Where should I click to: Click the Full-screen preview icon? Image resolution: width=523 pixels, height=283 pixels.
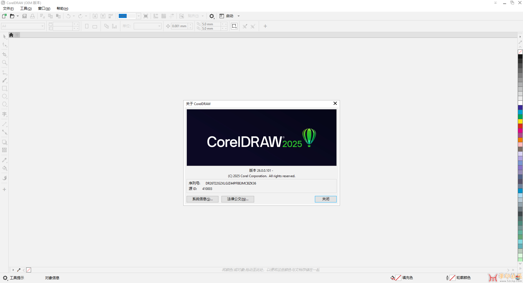[x=146, y=16]
